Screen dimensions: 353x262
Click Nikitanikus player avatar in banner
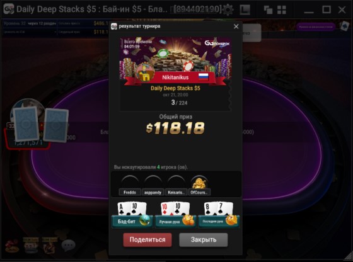[x=146, y=72]
